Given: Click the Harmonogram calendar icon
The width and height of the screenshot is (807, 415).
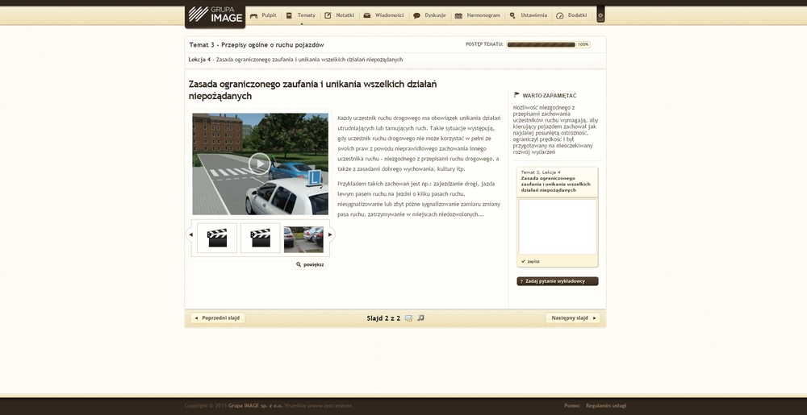Looking at the screenshot, I should [x=458, y=16].
